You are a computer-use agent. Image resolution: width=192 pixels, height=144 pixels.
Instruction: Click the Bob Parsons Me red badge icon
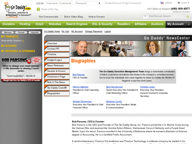pyautogui.click(x=29, y=61)
